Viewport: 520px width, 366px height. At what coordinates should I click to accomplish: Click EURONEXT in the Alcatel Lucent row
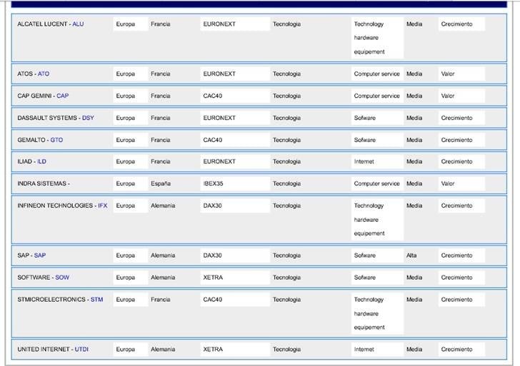[219, 24]
